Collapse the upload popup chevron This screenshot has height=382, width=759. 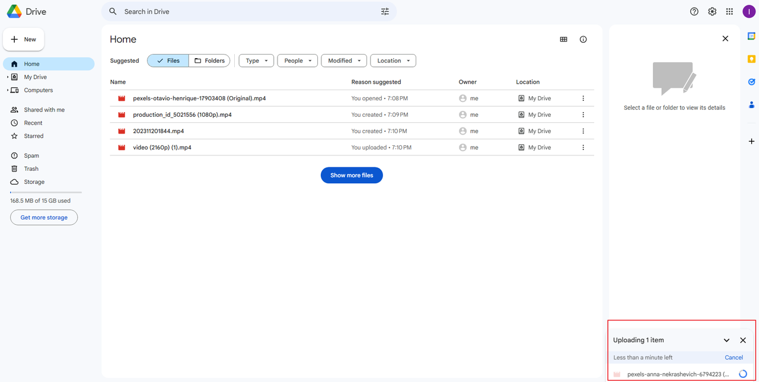pos(726,340)
